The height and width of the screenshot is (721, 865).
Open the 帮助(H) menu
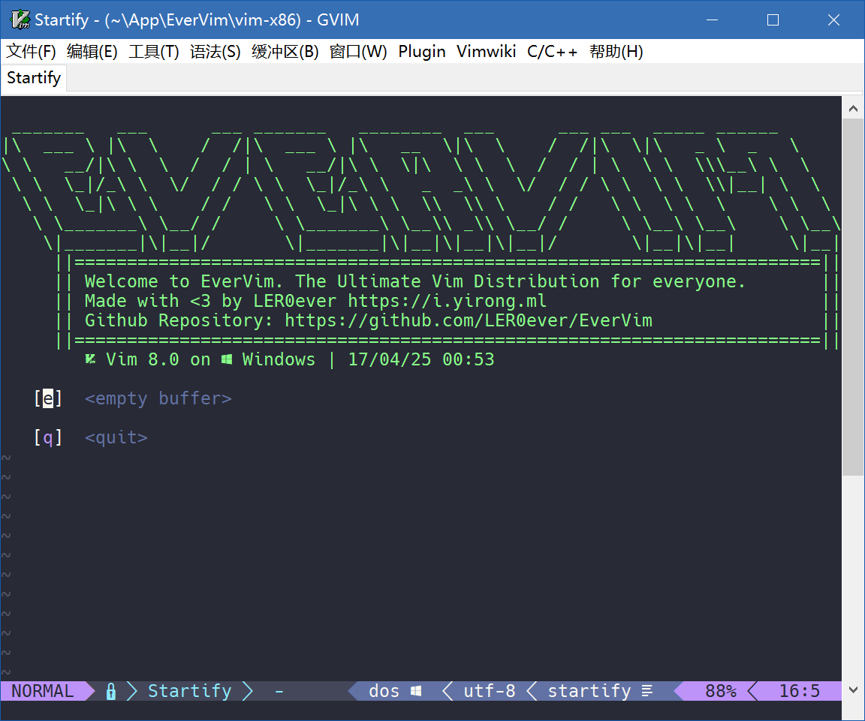(x=616, y=52)
